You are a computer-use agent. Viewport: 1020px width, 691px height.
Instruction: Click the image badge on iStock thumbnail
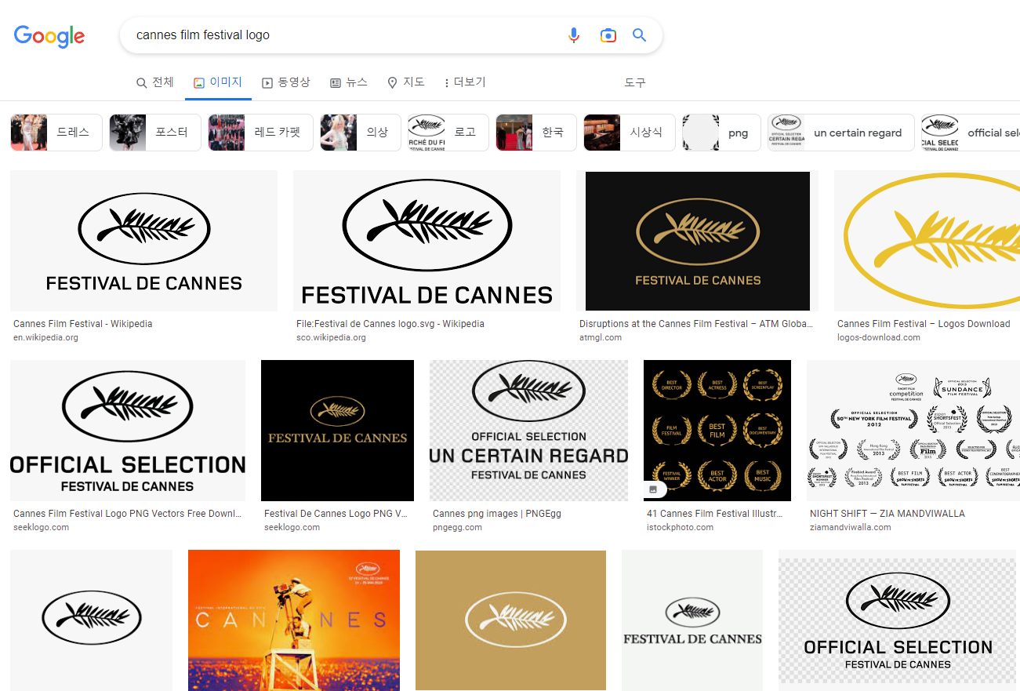653,489
